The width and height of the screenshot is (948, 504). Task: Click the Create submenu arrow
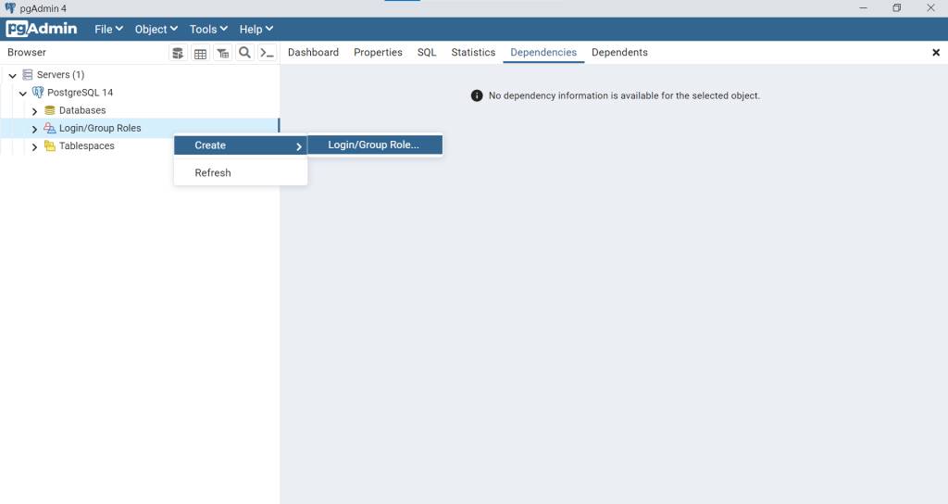pos(299,145)
